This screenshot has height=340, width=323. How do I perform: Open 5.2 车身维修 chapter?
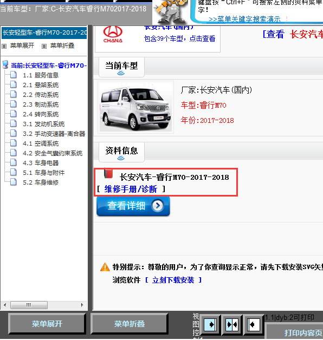pyautogui.click(x=41, y=182)
